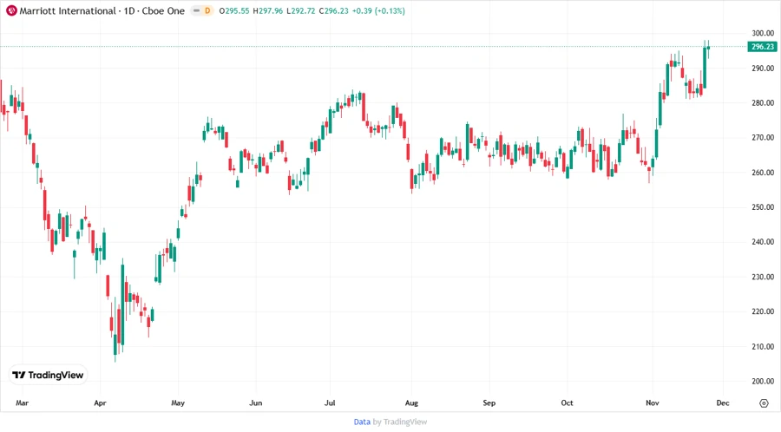Click the Apr label on time axis
781x432 pixels.
(100, 403)
